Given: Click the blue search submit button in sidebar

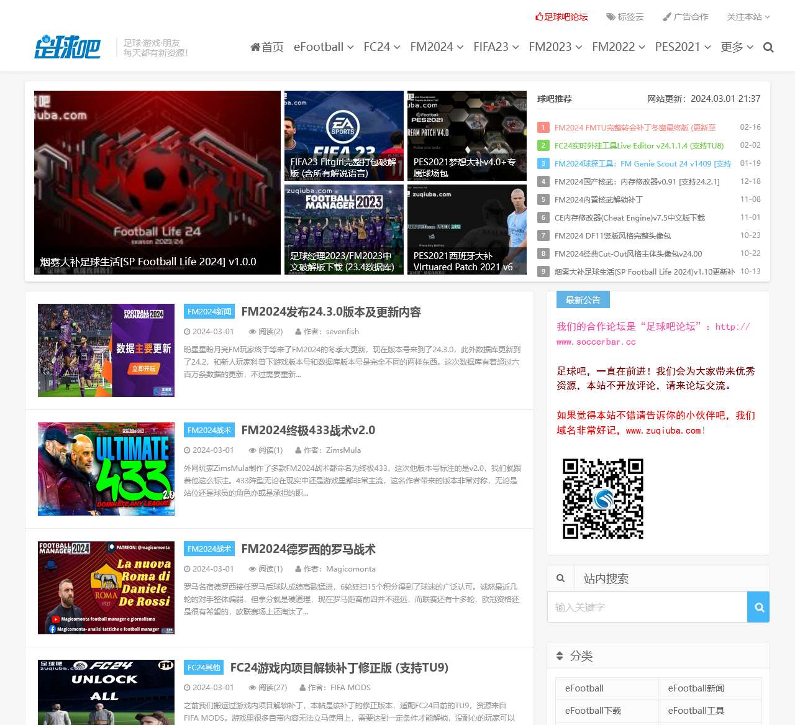Looking at the screenshot, I should pyautogui.click(x=758, y=607).
